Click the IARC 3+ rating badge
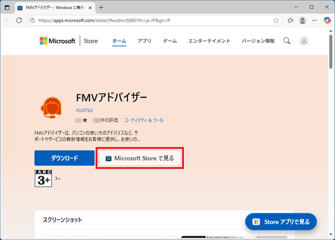Viewport: 335px width, 240px height. click(43, 179)
